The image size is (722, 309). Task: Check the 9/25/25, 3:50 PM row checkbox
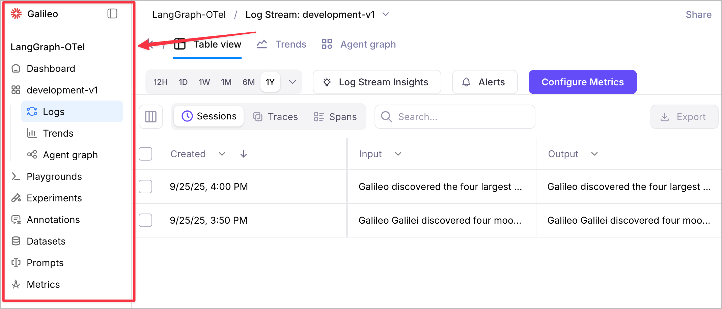pos(145,220)
